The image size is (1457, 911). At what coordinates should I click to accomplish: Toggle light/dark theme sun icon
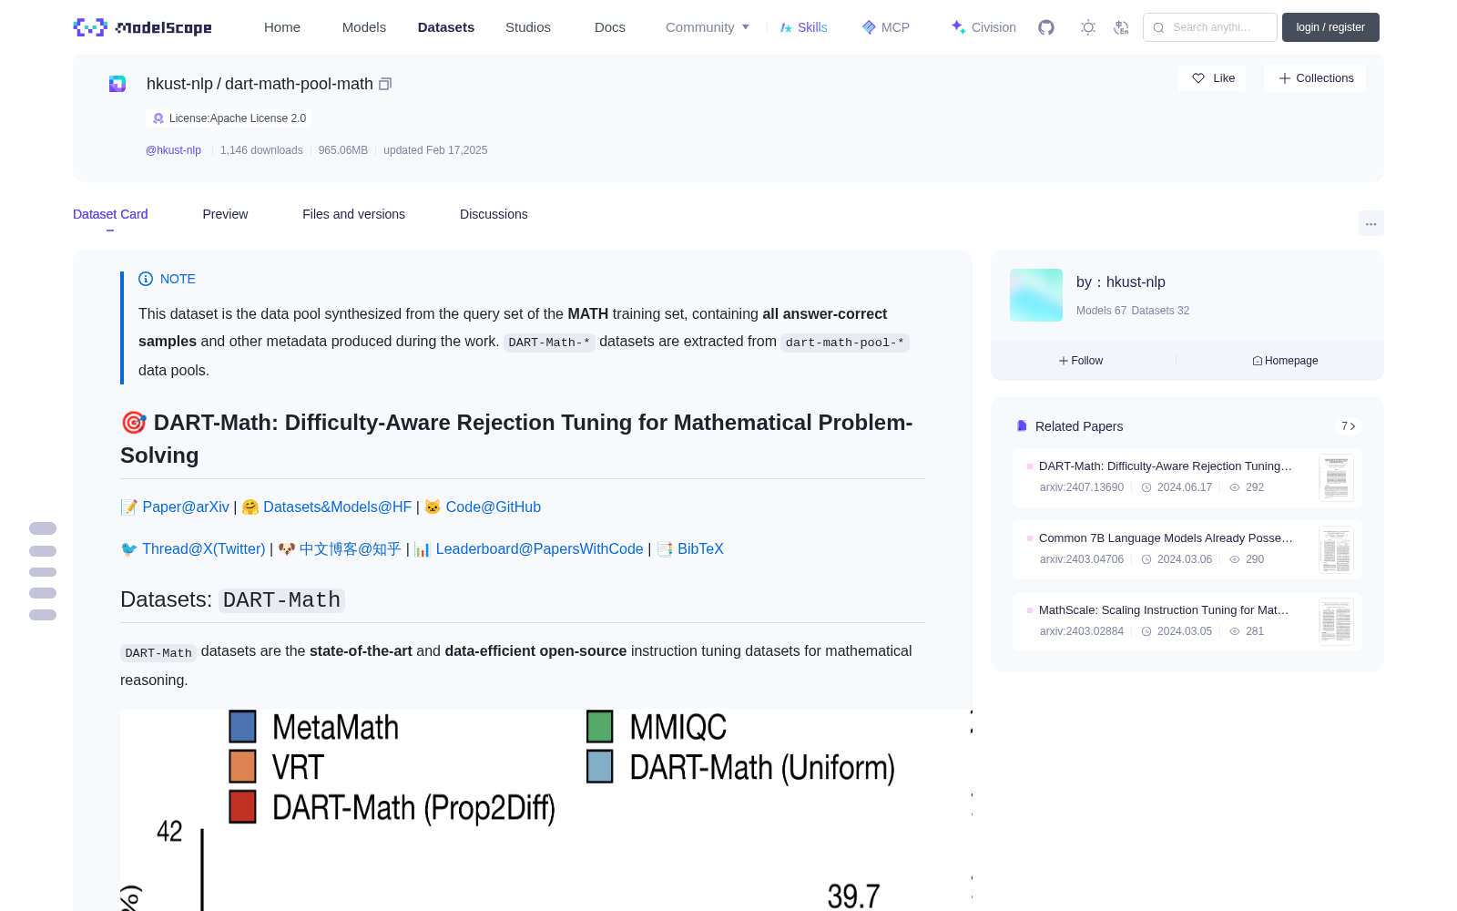tap(1088, 27)
